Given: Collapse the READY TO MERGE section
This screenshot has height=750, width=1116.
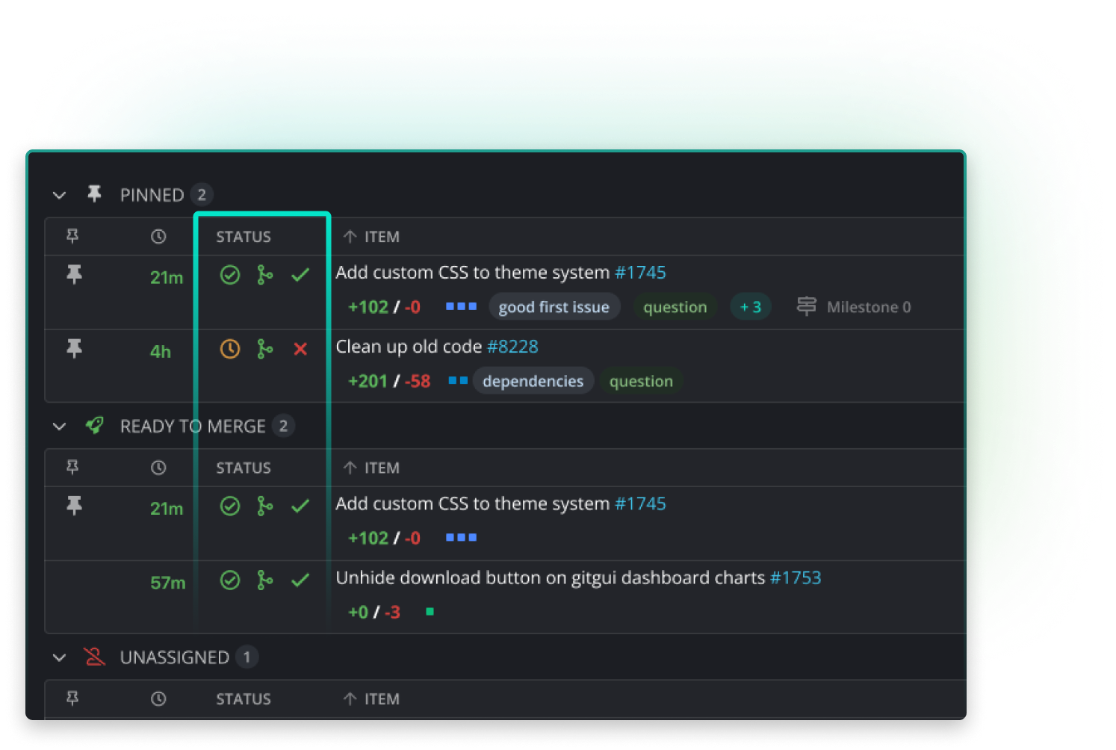Looking at the screenshot, I should 59,426.
